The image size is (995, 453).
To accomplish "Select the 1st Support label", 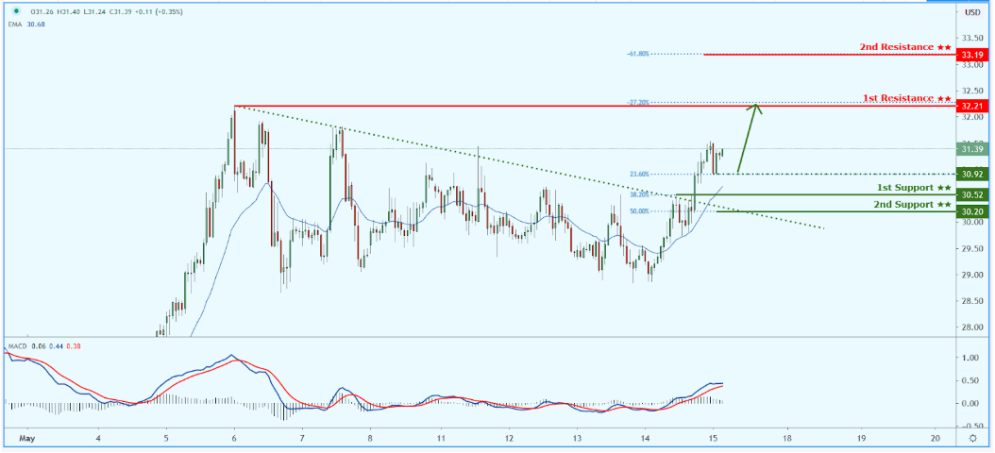I will 915,188.
